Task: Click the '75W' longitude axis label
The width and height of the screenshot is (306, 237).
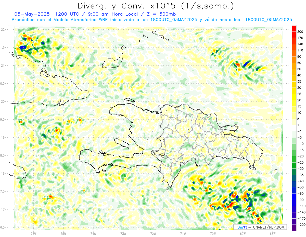Action: 63,233
